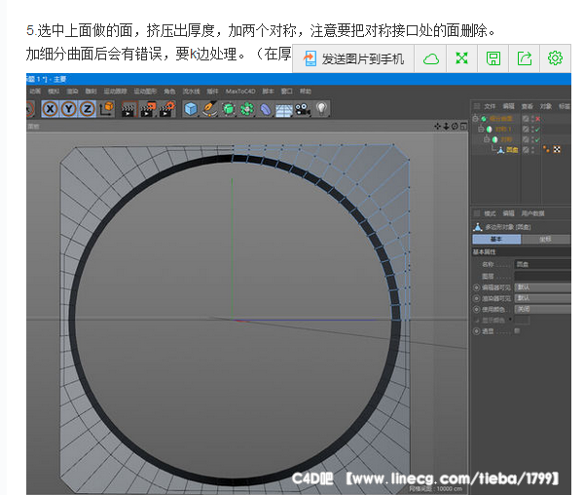
Task: Open the 渲染器可见 dropdown
Action: click(x=543, y=298)
